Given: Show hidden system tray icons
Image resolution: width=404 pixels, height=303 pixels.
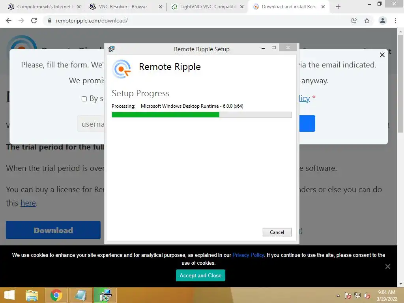Looking at the screenshot, I should click(x=338, y=296).
